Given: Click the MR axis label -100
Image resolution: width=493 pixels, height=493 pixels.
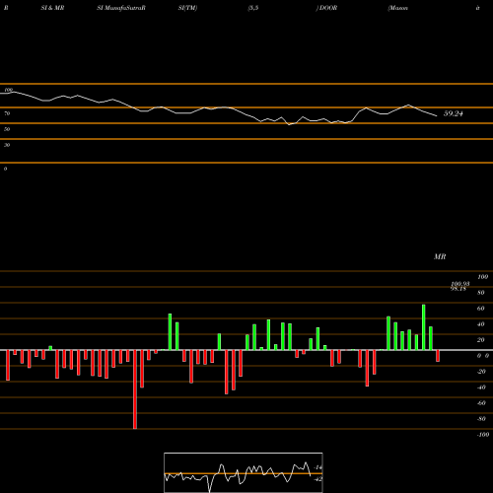Looking at the screenshot, I should pyautogui.click(x=483, y=435).
